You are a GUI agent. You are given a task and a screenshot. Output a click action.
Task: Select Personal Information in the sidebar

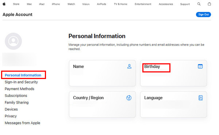[x=23, y=75]
